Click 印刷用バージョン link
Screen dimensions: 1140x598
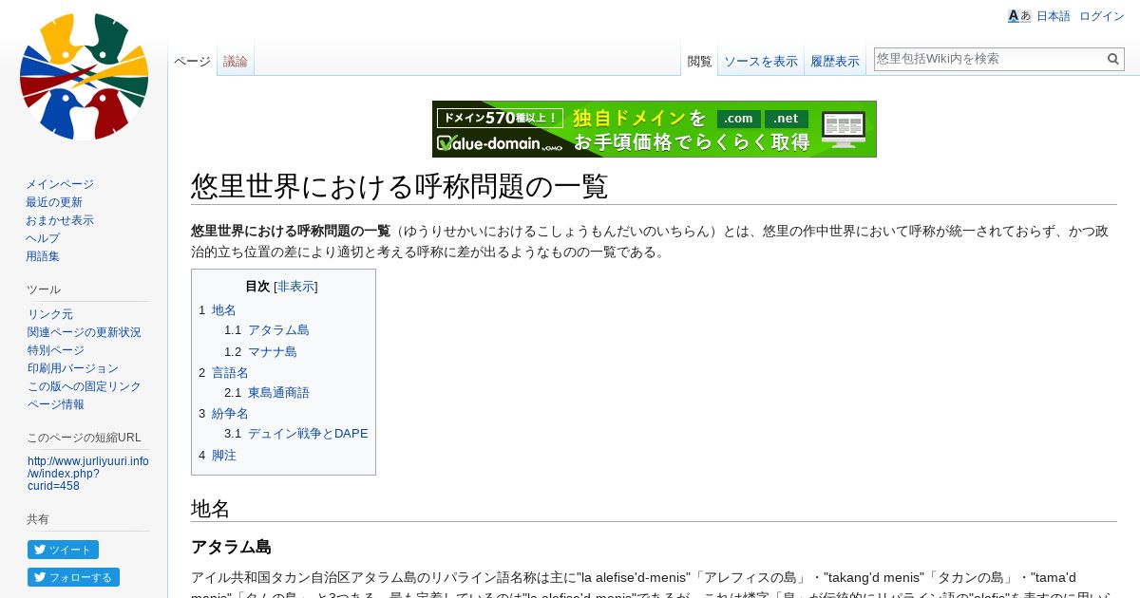(73, 368)
